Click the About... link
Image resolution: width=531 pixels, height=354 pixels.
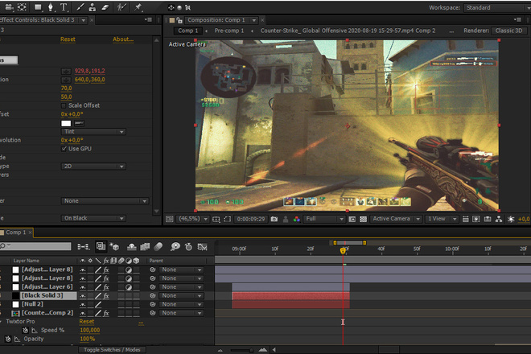coord(123,39)
